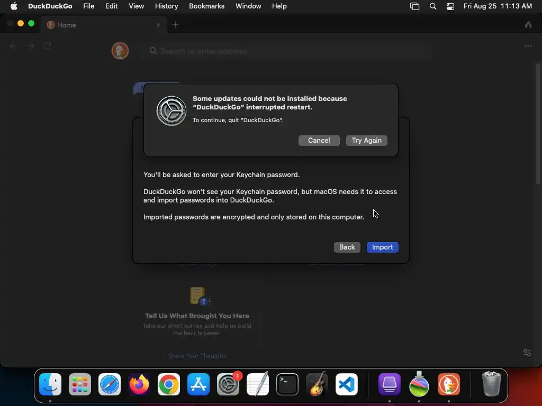Viewport: 542px width, 406px height.
Task: Open Control Center in menu bar
Action: pyautogui.click(x=450, y=6)
